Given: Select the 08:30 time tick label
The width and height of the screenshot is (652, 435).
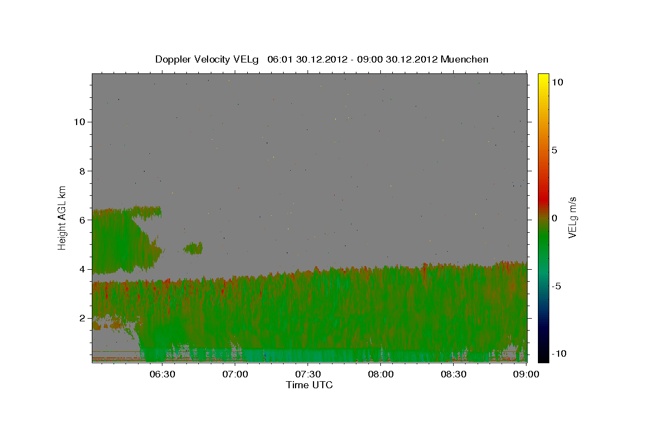Looking at the screenshot, I should tap(454, 375).
